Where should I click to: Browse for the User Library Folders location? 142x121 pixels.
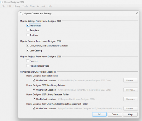pyautogui.click(x=131, y=90)
